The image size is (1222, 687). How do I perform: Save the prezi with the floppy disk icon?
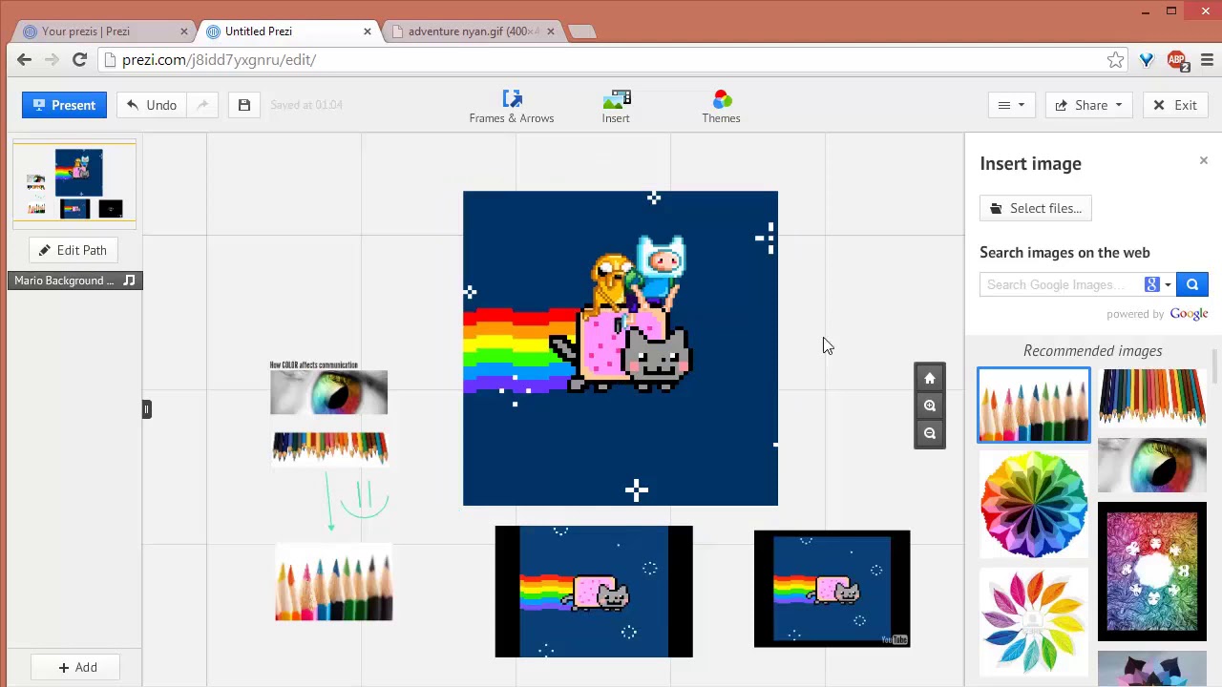coord(244,105)
